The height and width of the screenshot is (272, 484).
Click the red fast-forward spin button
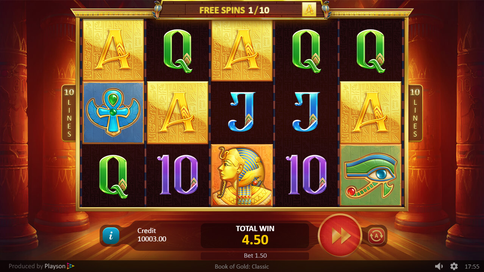pos(340,236)
